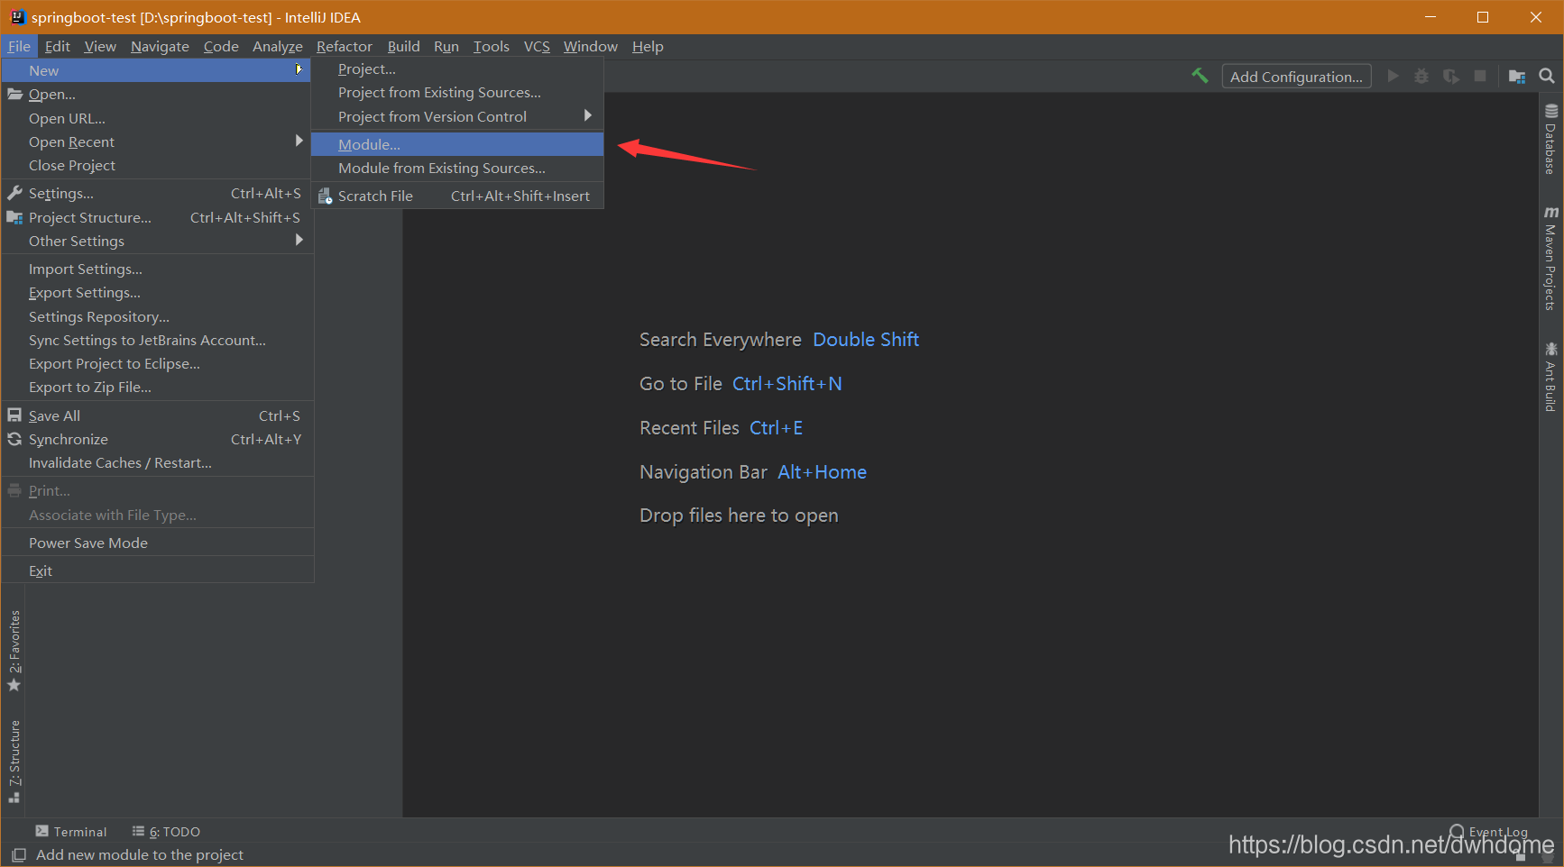Image resolution: width=1564 pixels, height=867 pixels.
Task: Click the Search Everywhere magnifier icon
Action: 1547,76
